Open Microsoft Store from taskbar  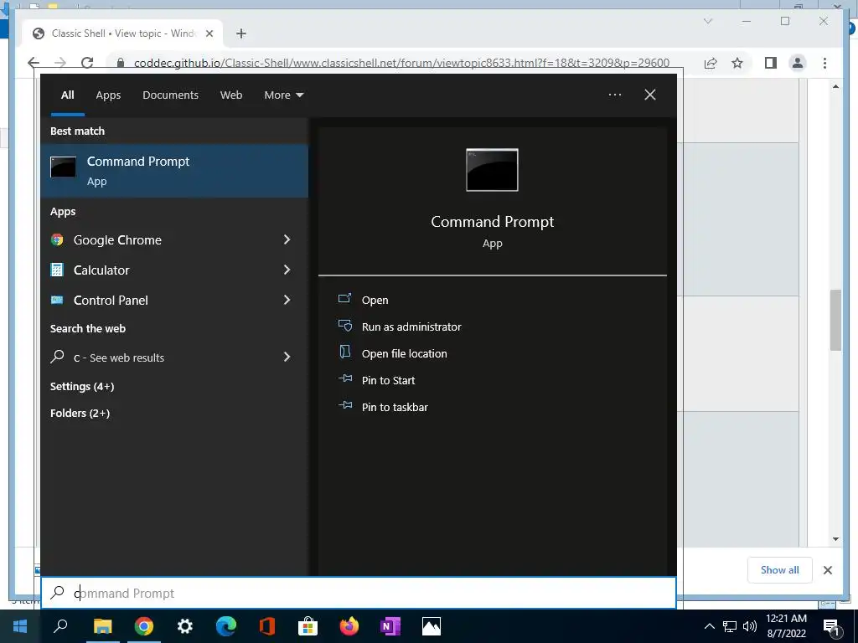[308, 626]
